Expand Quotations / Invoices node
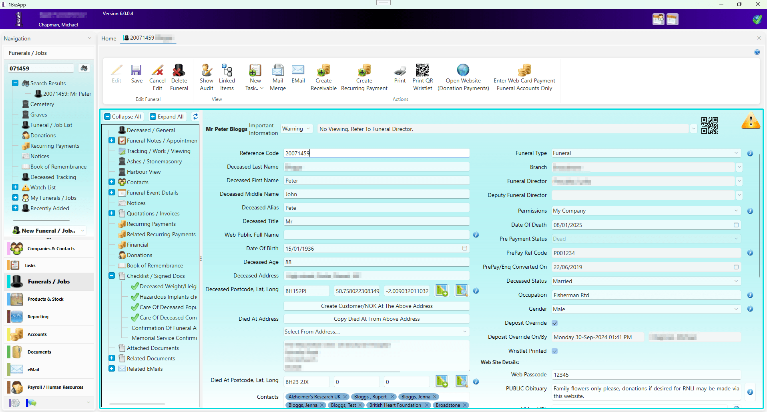Viewport: 767px width, 412px height. 112,213
